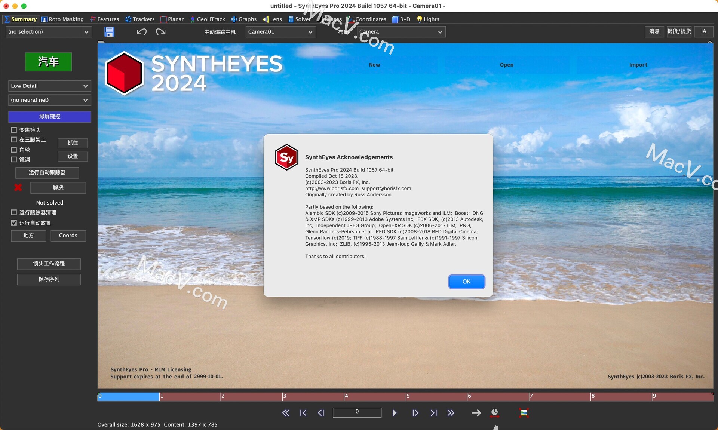The height and width of the screenshot is (430, 718).
Task: Click the Redo arrow icon
Action: click(x=161, y=32)
